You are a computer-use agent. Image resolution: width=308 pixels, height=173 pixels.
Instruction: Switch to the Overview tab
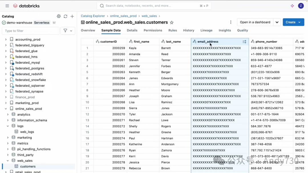click(88, 30)
